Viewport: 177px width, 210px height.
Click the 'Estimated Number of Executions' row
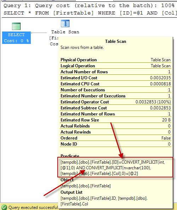[115, 96]
